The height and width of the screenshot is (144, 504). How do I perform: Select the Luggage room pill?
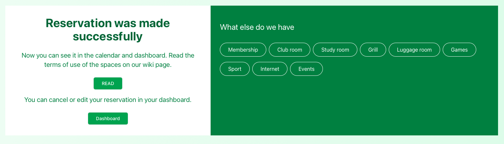(x=414, y=50)
